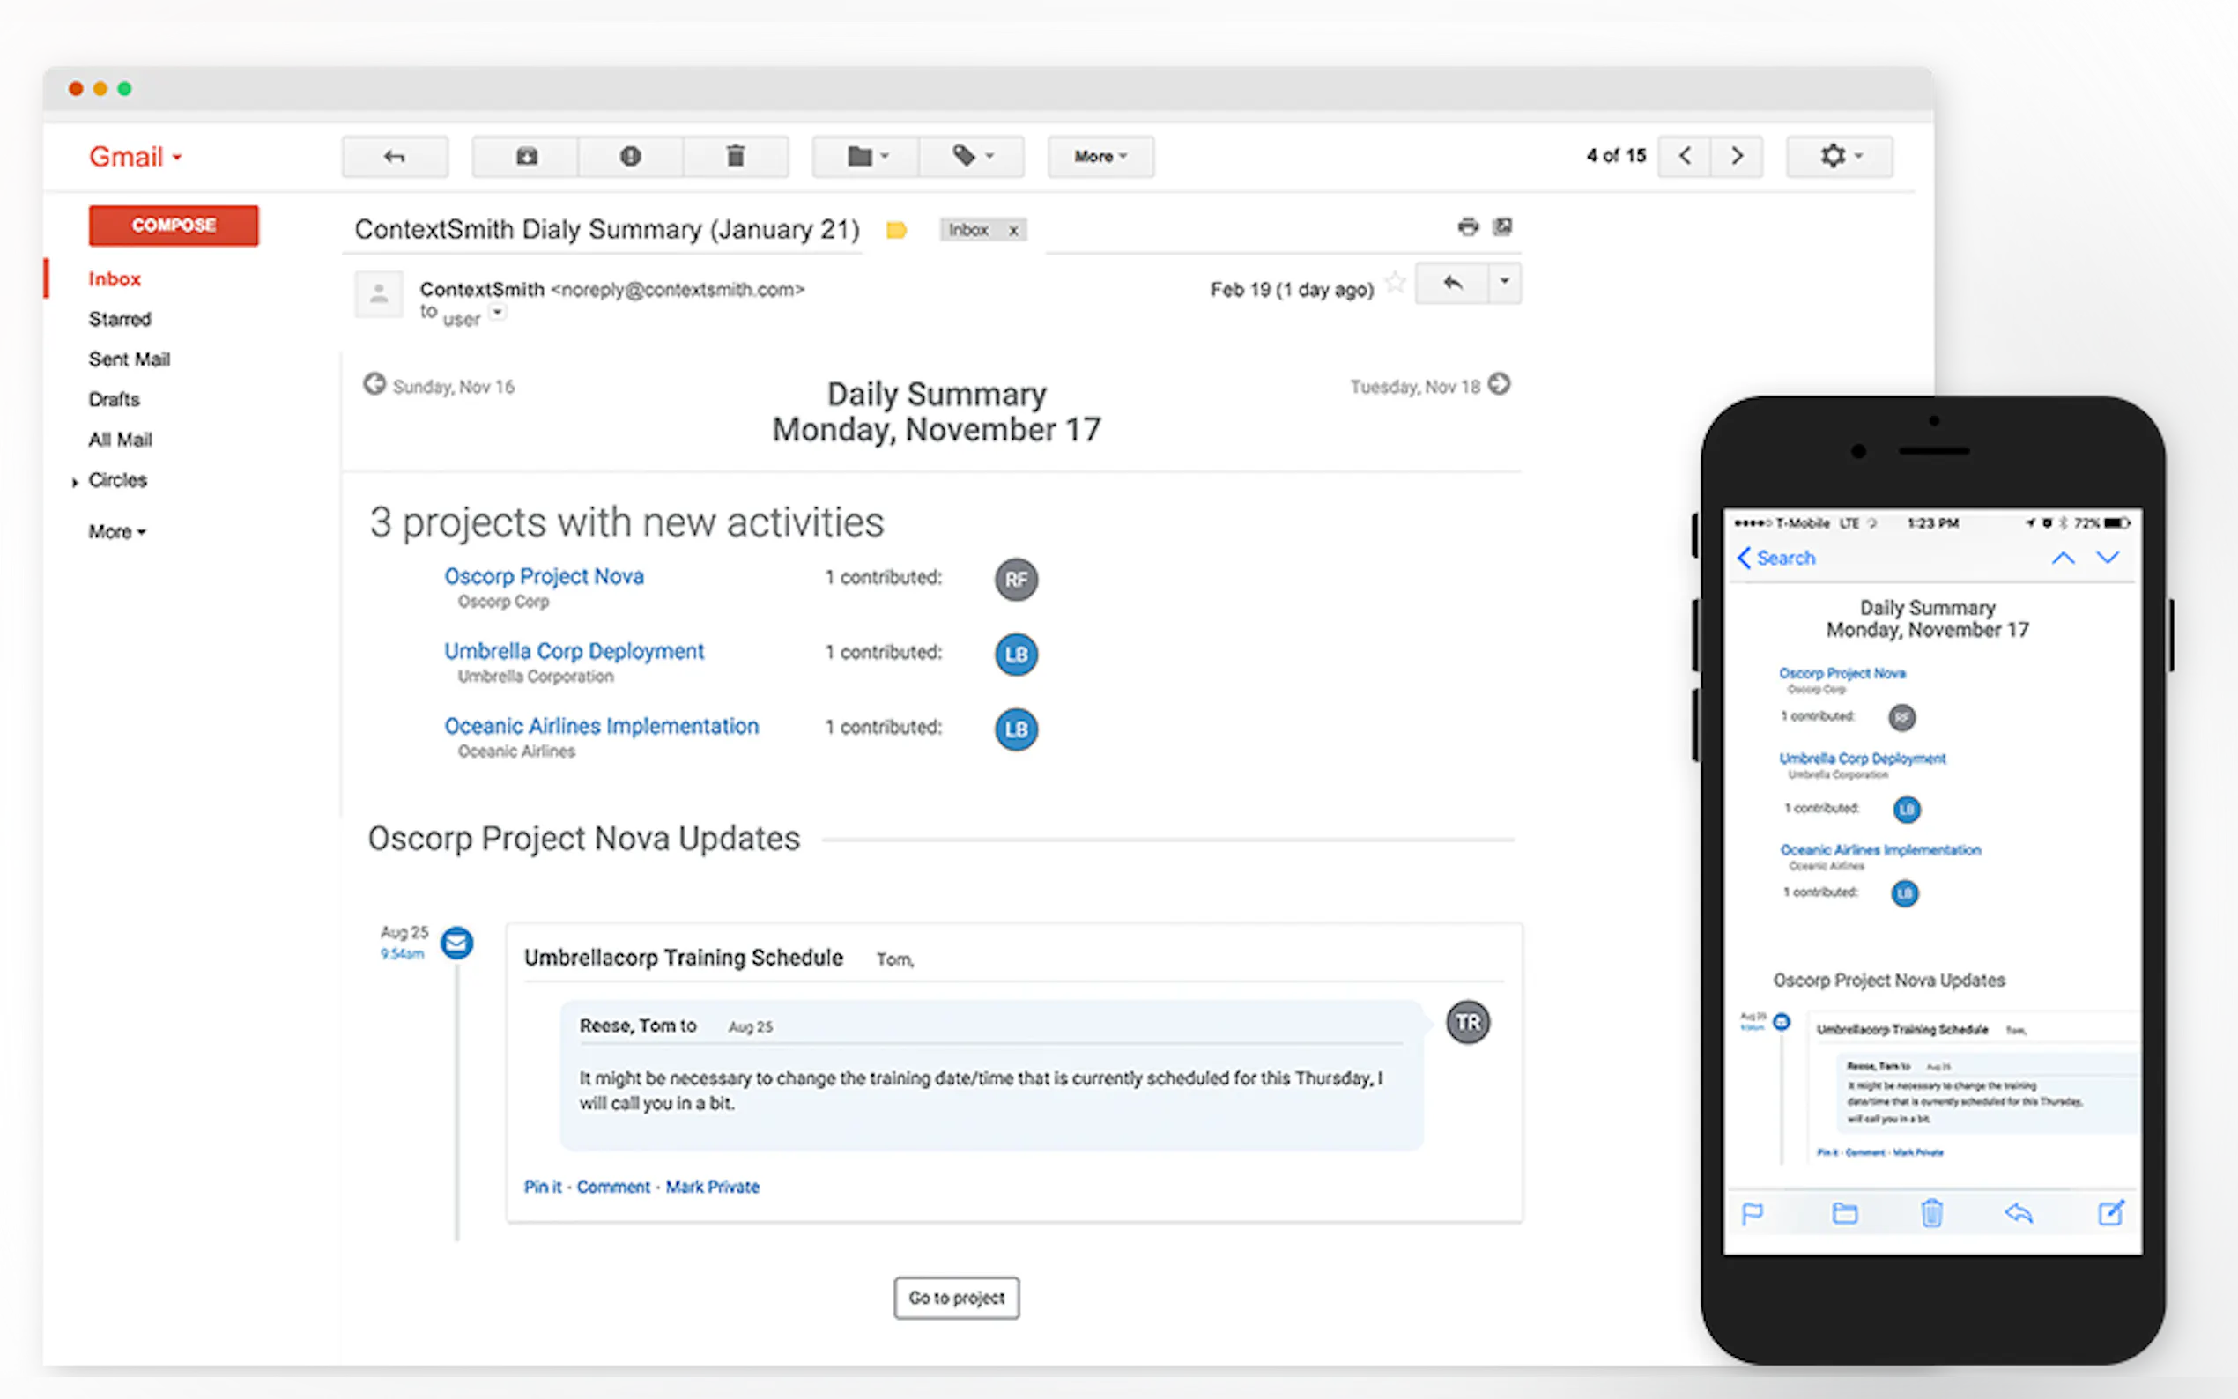Go to previous day Sunday, Nov 16

pyautogui.click(x=374, y=384)
